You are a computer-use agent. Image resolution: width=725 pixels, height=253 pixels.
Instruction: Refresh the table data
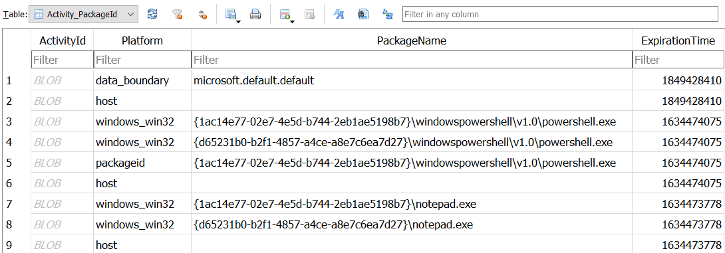click(152, 15)
